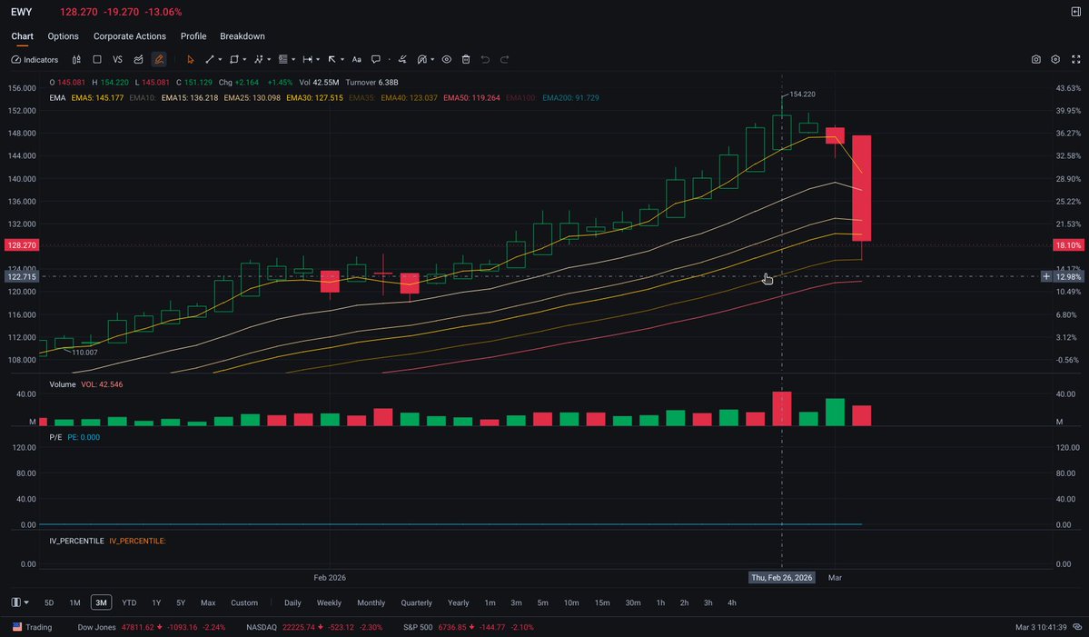Expand the measure tools dropdown arrow
The height and width of the screenshot is (637, 1089).
[318, 60]
